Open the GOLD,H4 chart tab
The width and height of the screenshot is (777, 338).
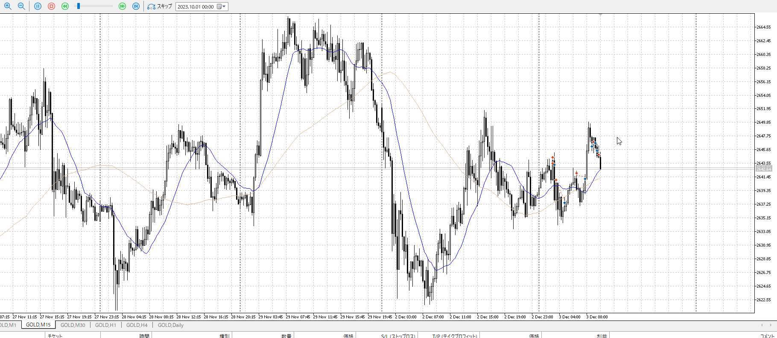137,325
